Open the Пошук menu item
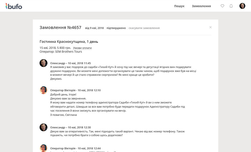251x152 pixels. pos(179,6)
